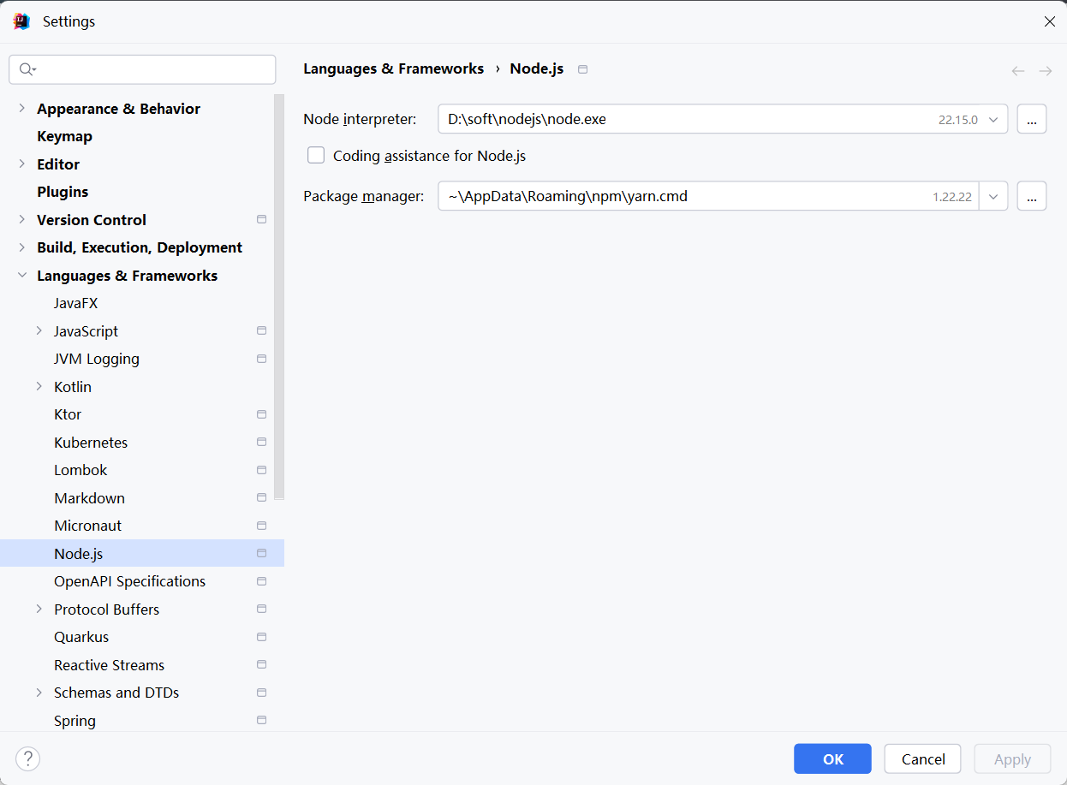
Task: Click project-level icon on Markdown row
Action: pos(262,497)
